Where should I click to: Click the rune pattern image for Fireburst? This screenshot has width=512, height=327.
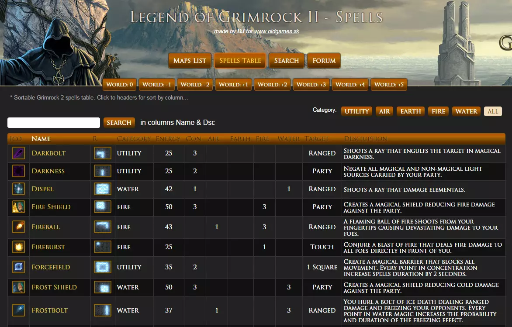[x=103, y=247]
